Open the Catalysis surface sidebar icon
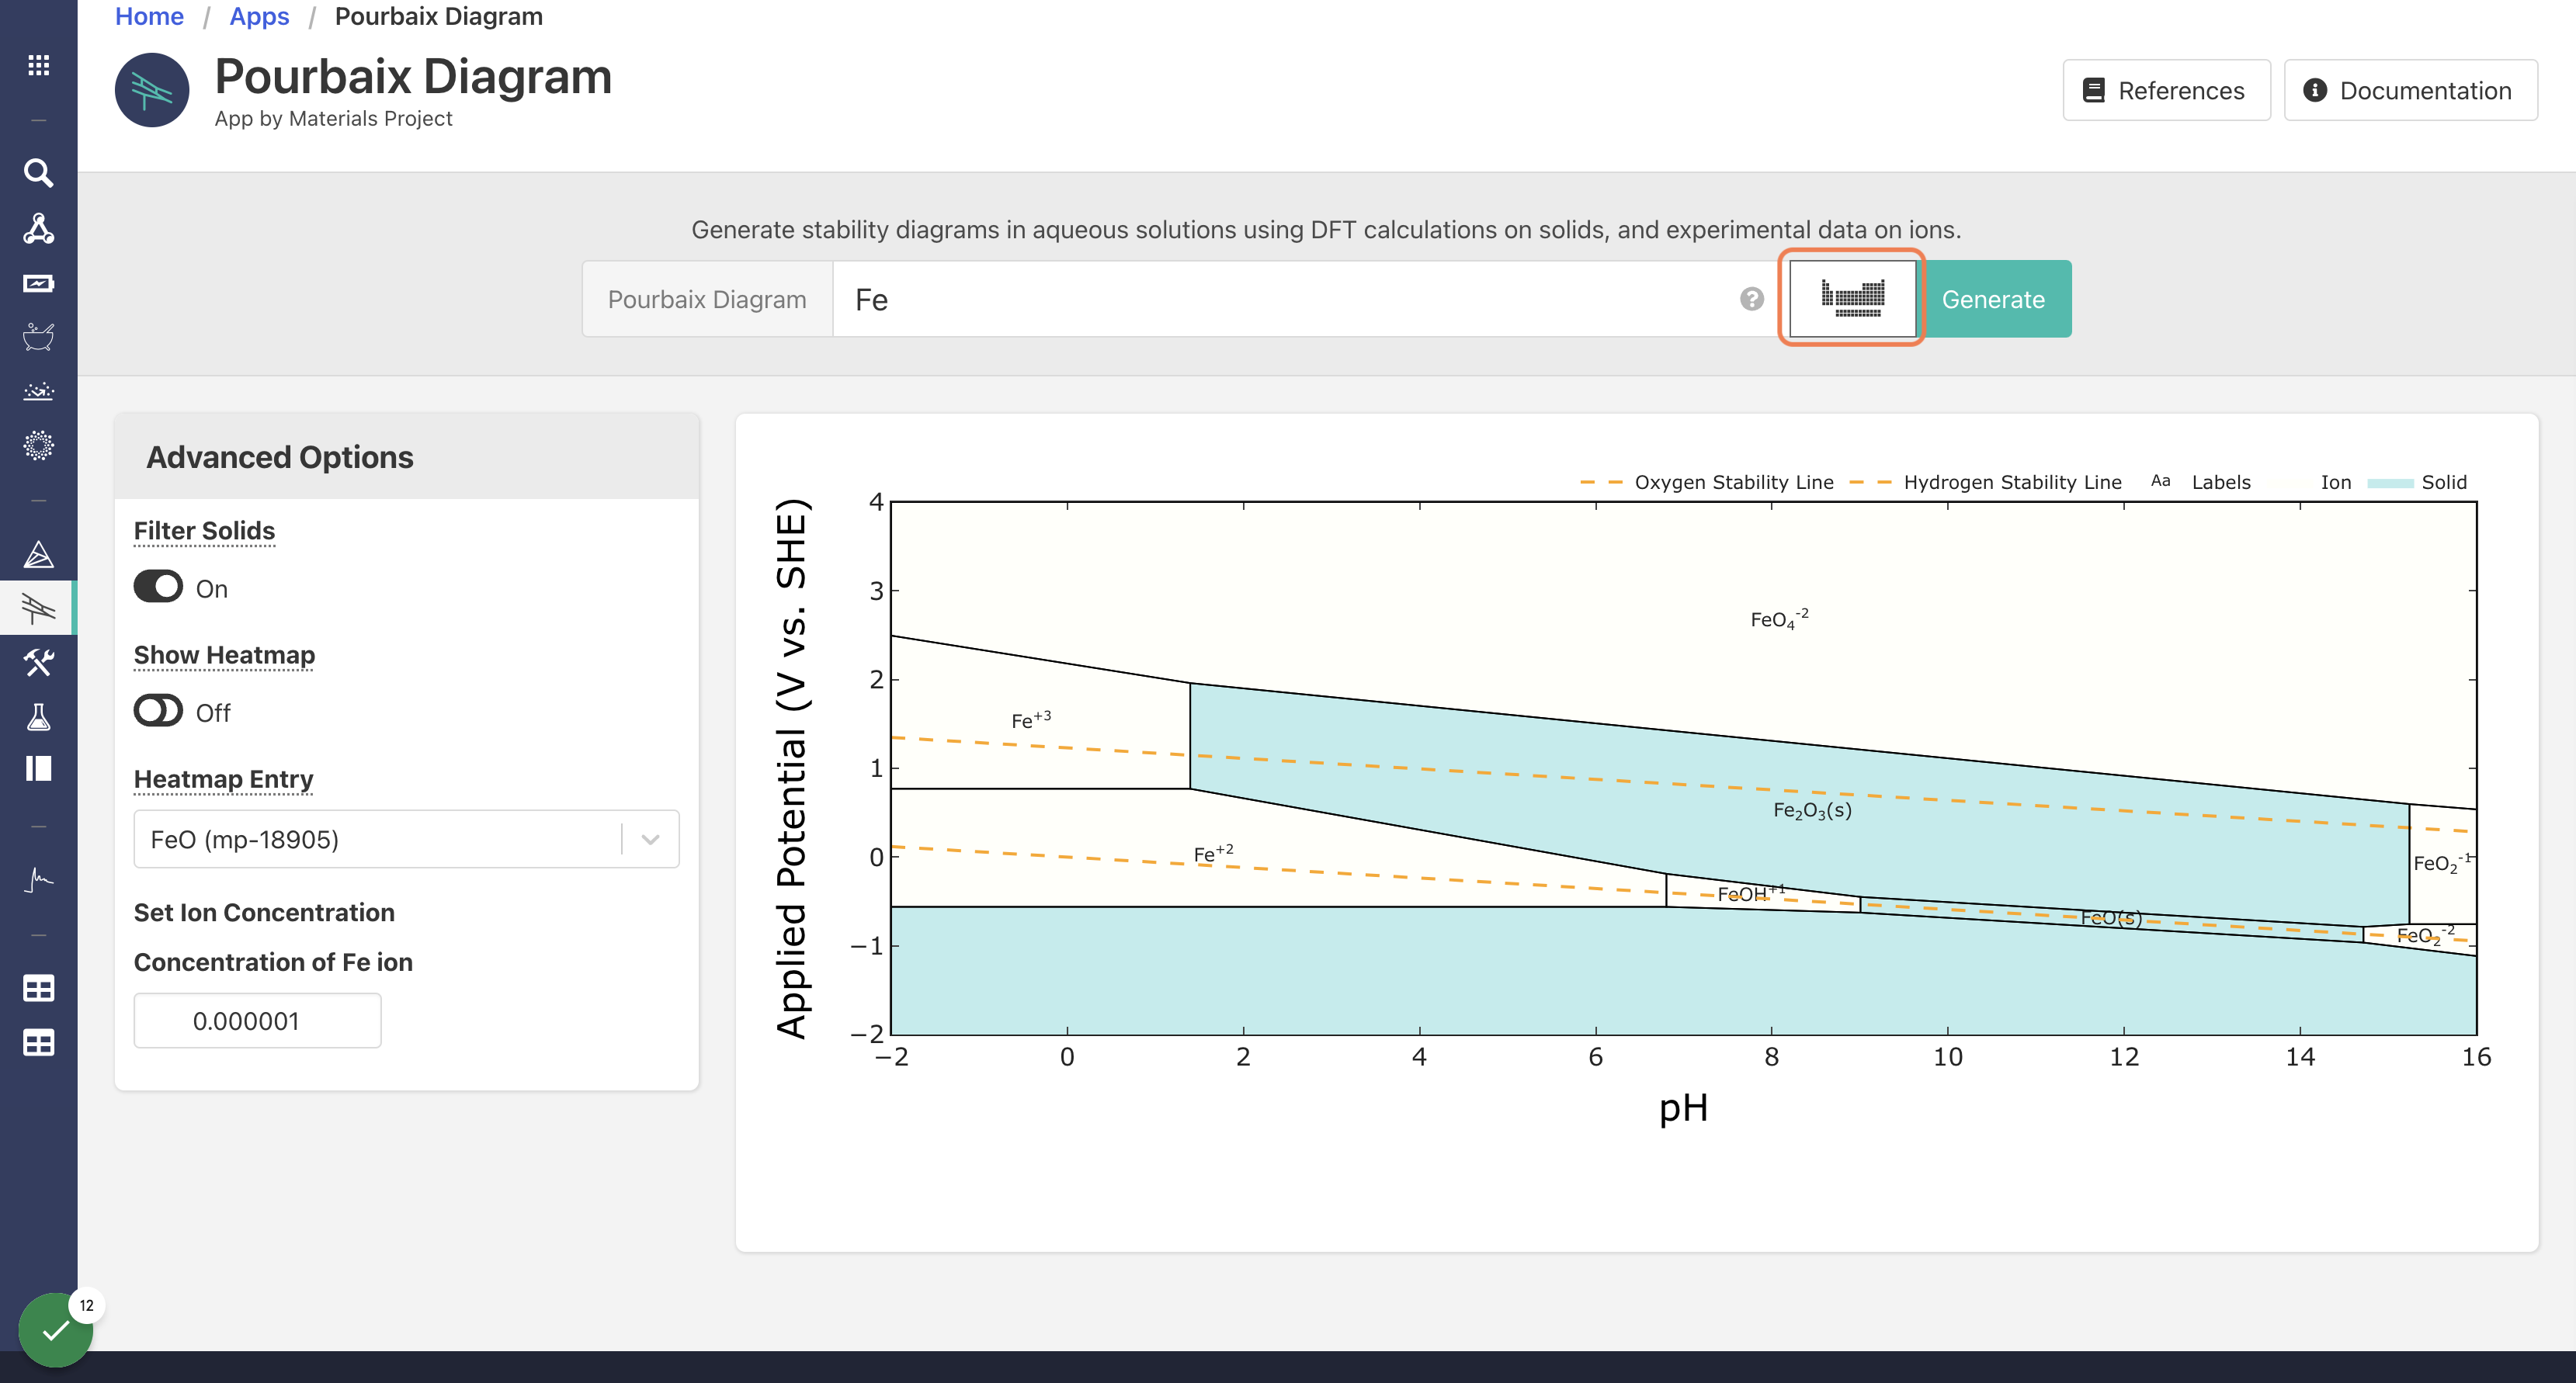 (x=38, y=391)
